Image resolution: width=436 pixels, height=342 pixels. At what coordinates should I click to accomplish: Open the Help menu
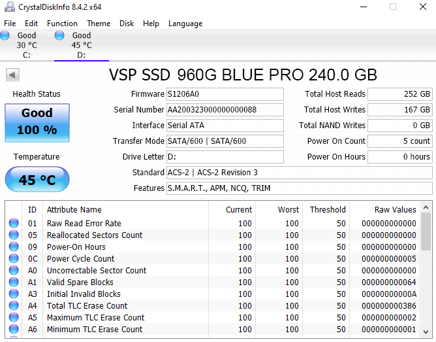[x=151, y=24]
